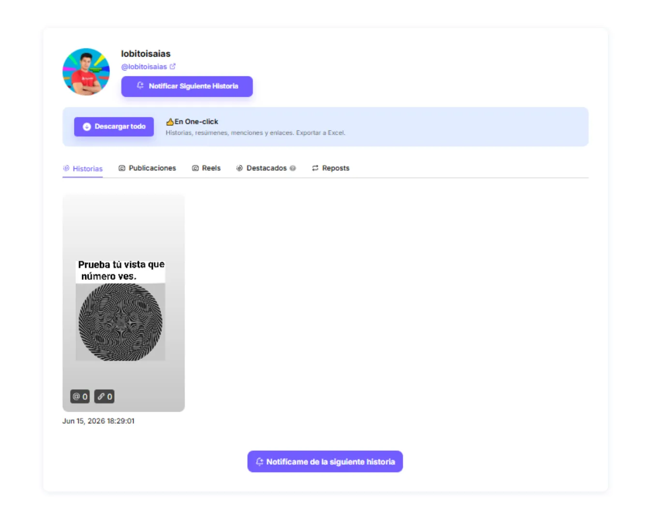Viewport: 652px width, 520px height.
Task: Select the Historias tab
Action: 83,168
